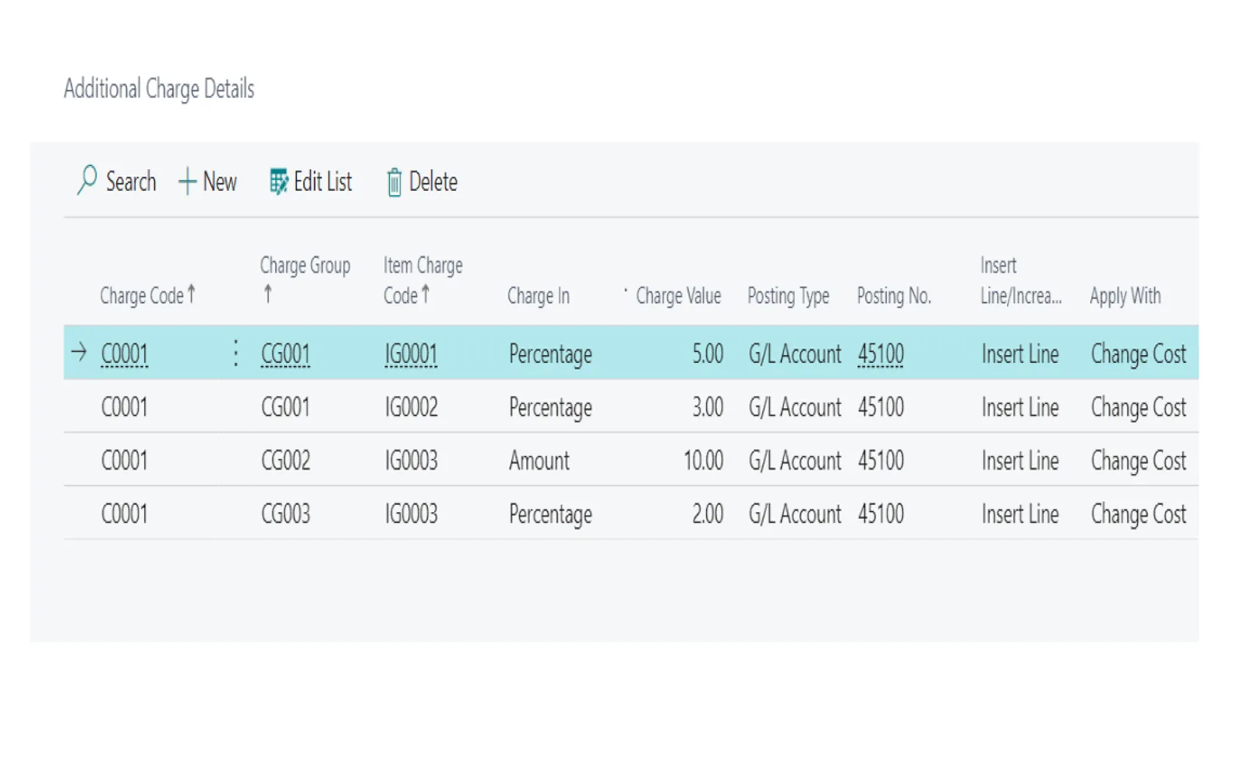Open the Charge Value column header
The height and width of the screenshot is (779, 1247).
click(678, 296)
